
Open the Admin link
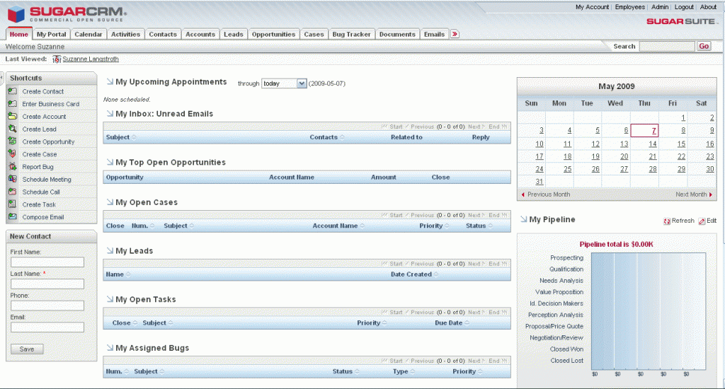(660, 7)
